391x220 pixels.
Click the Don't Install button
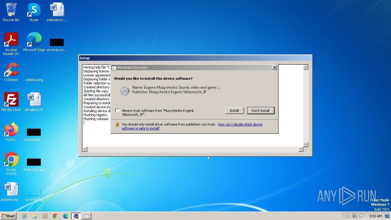coord(261,111)
